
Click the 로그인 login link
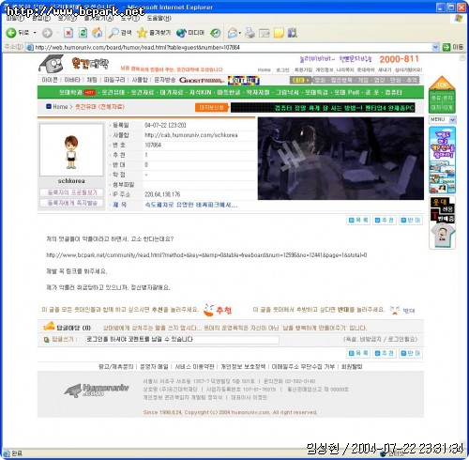[282, 69]
